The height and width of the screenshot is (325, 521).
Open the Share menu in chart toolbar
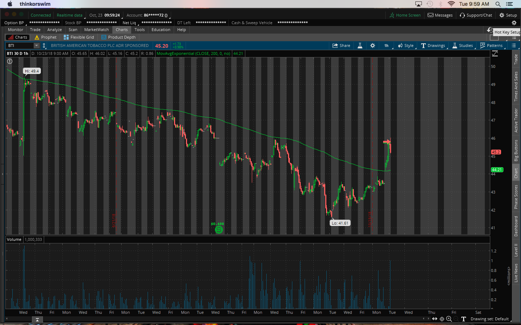341,45
